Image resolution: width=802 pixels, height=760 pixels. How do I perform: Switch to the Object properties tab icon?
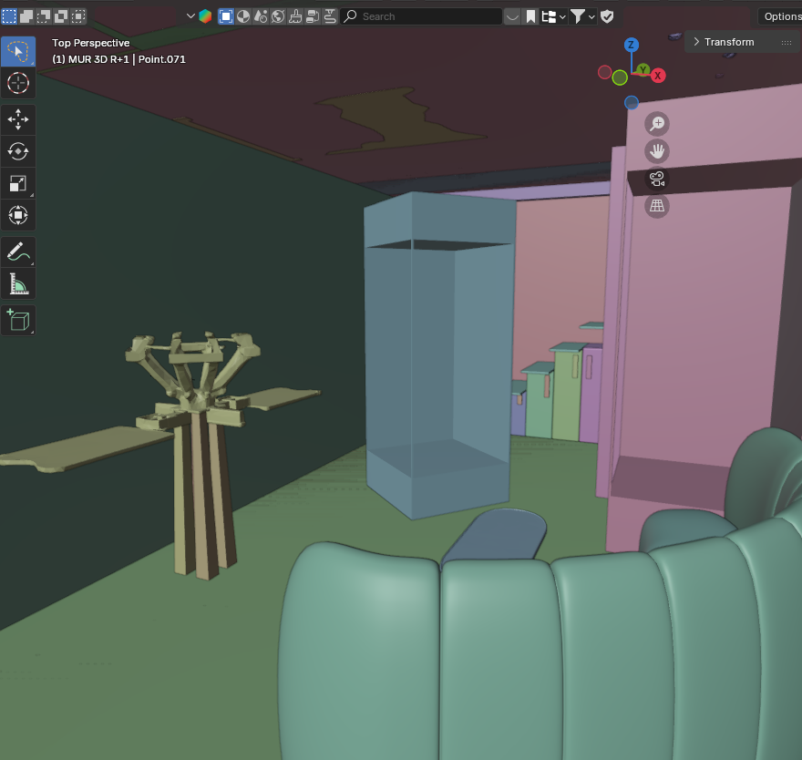pyautogui.click(x=226, y=16)
